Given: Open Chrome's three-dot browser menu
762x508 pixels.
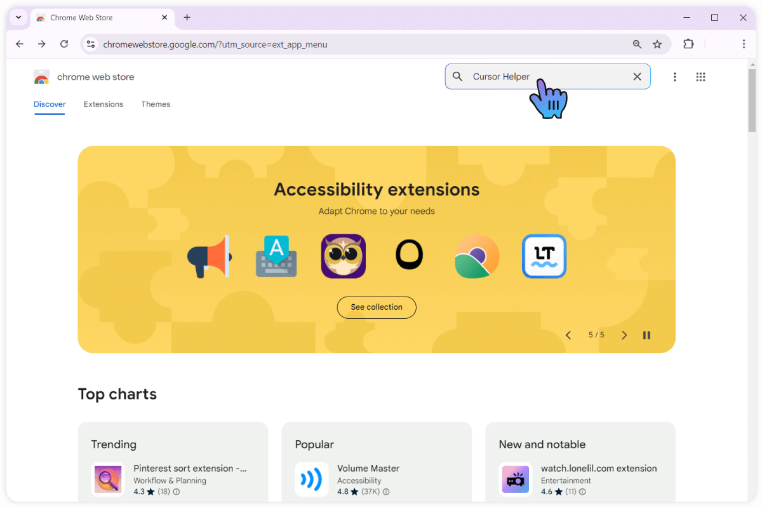Looking at the screenshot, I should [x=743, y=44].
